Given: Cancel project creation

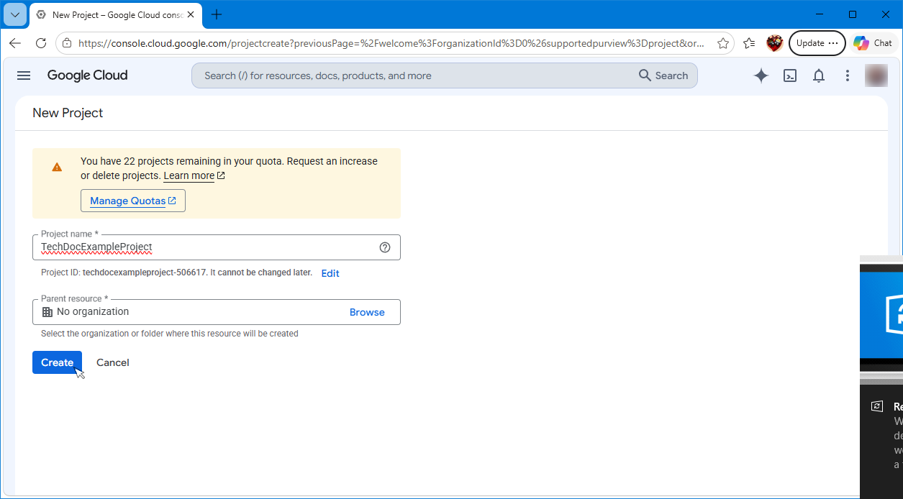Looking at the screenshot, I should [113, 362].
